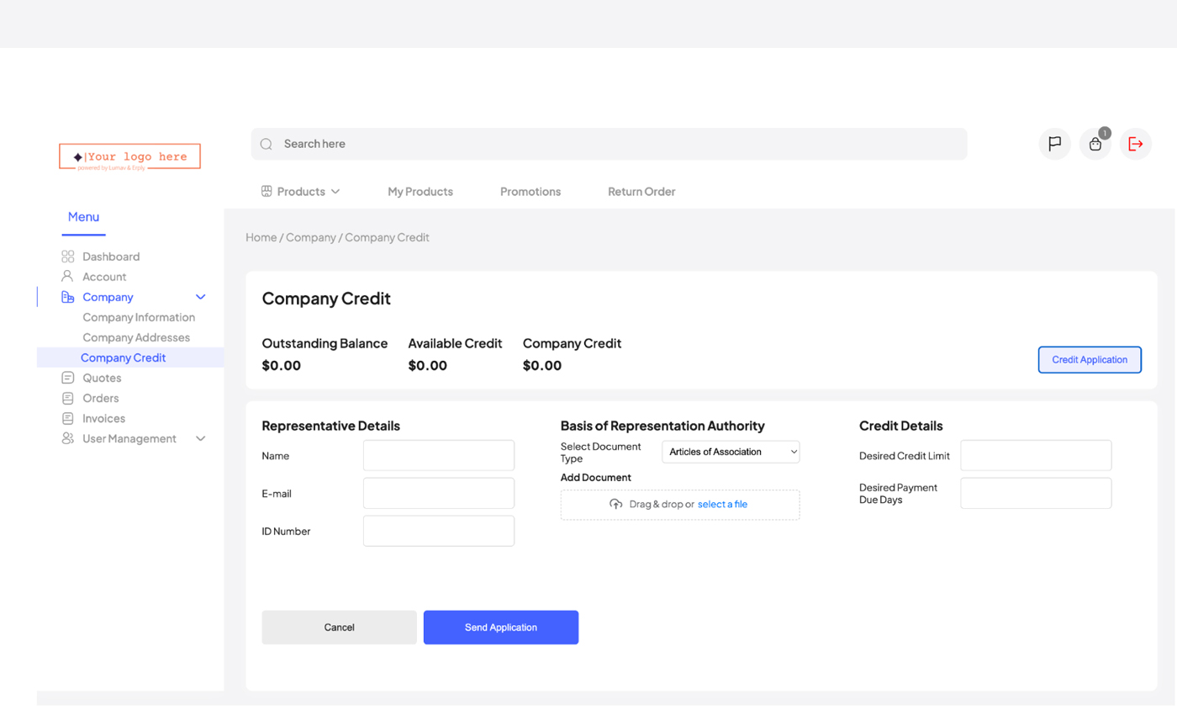1177x715 pixels.
Task: Click the flag icon in header
Action: (x=1054, y=144)
